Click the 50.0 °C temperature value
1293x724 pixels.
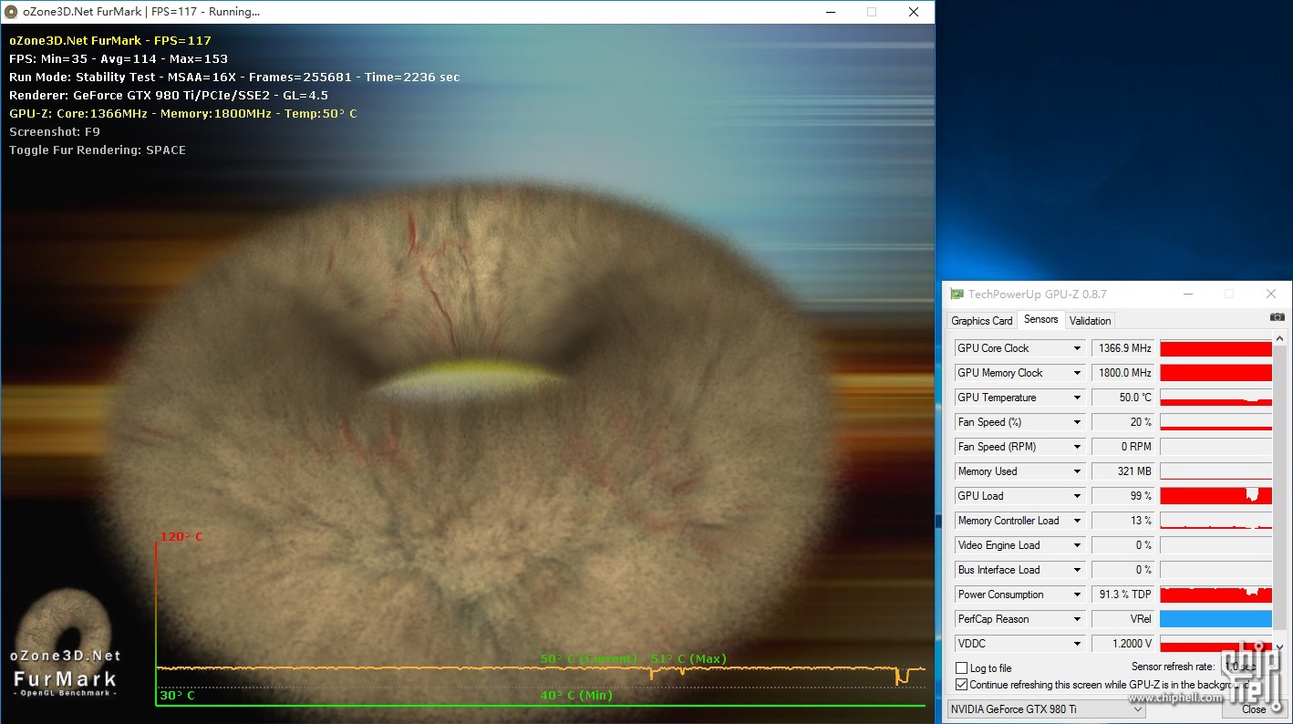click(1123, 398)
